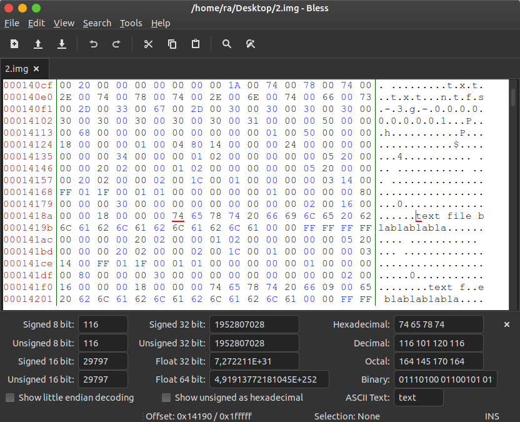Click the Float 64 bit value field
The image size is (520, 422).
tap(269, 379)
